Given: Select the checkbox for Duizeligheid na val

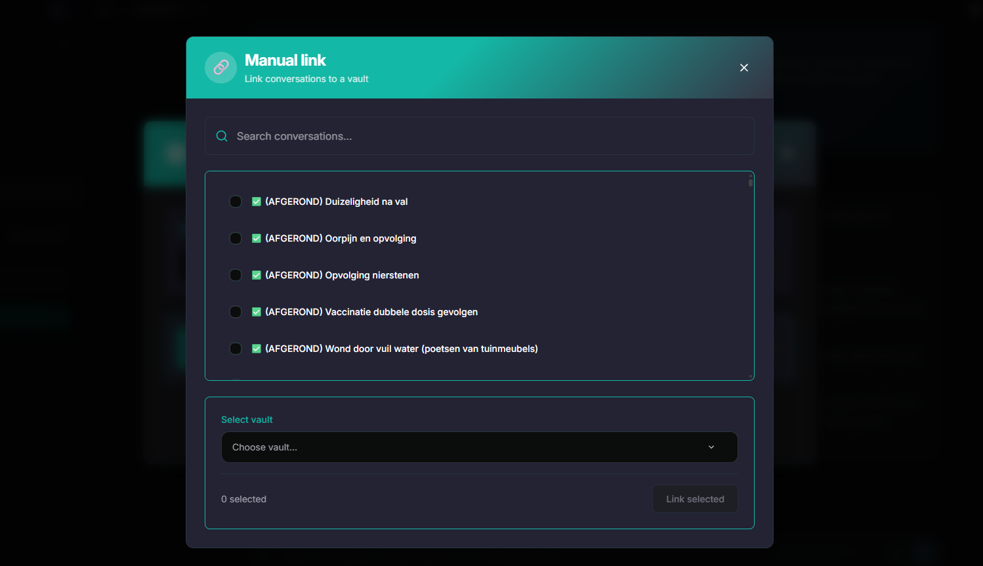Looking at the screenshot, I should pos(236,202).
